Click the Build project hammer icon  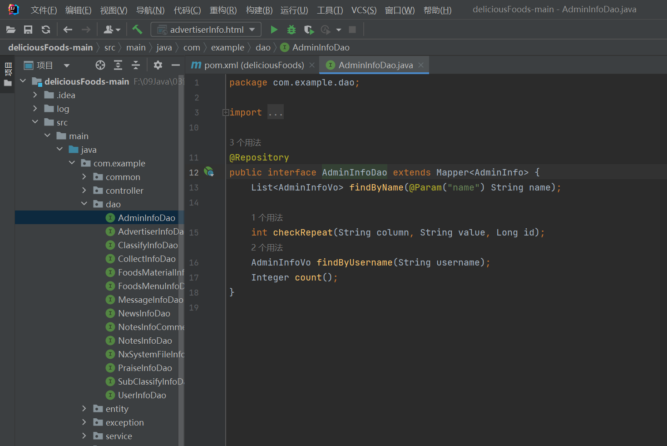pos(137,30)
